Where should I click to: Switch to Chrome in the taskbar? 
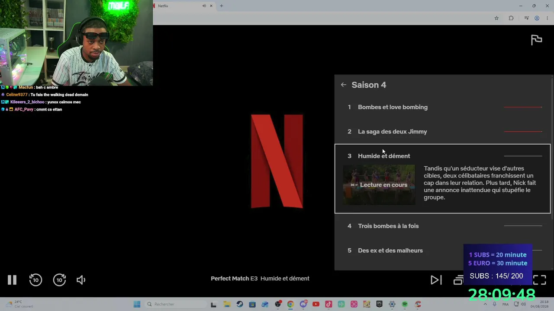click(290, 304)
